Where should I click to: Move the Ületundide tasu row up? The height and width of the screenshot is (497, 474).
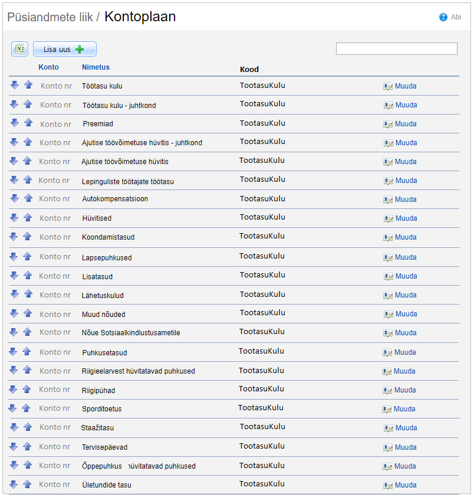[x=27, y=484]
